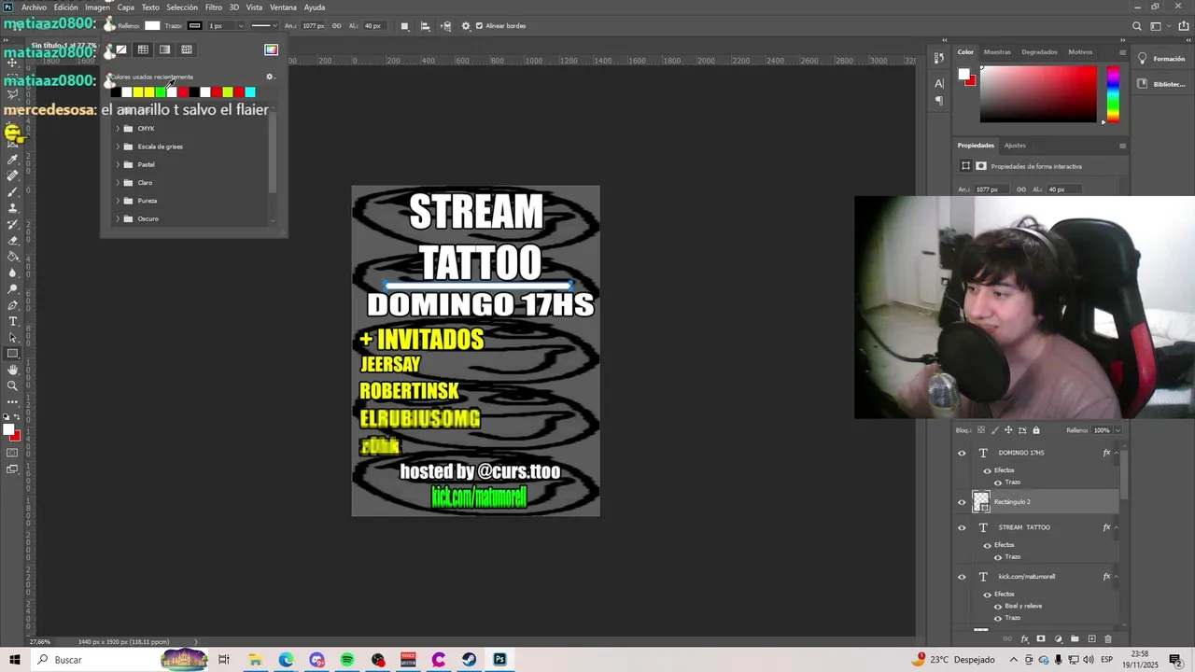Toggle lock all on layer
The image size is (1195, 672).
pos(1036,430)
